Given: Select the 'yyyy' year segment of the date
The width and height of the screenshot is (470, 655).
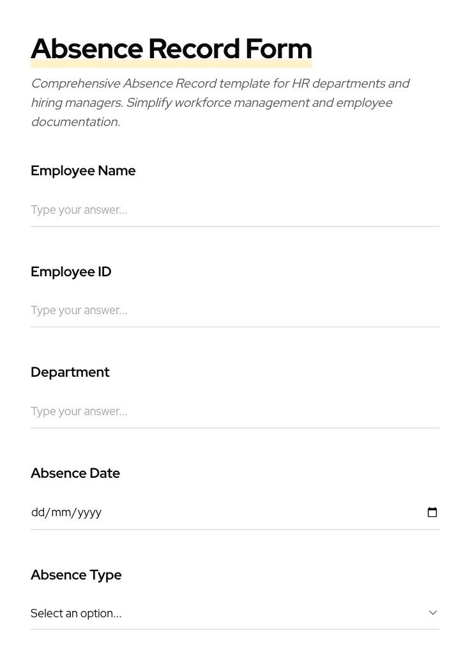Looking at the screenshot, I should click(89, 512).
